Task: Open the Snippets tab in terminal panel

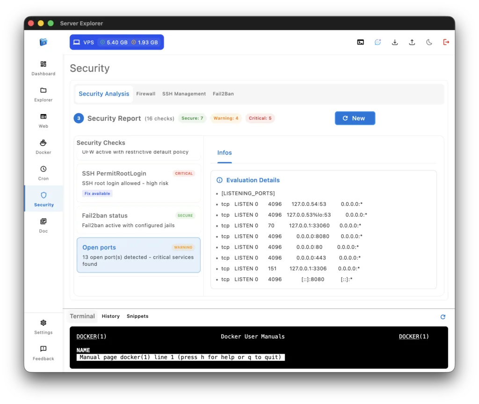Action: (x=138, y=316)
